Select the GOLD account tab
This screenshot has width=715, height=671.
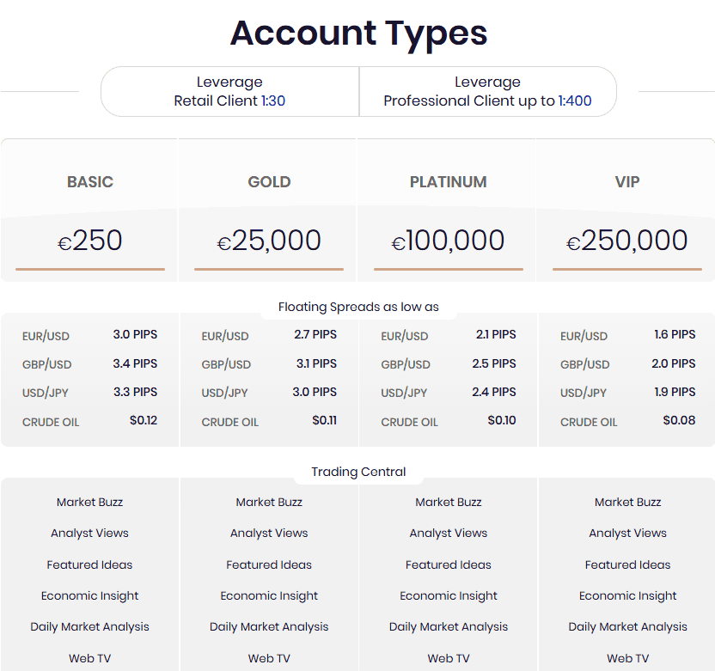pos(269,181)
